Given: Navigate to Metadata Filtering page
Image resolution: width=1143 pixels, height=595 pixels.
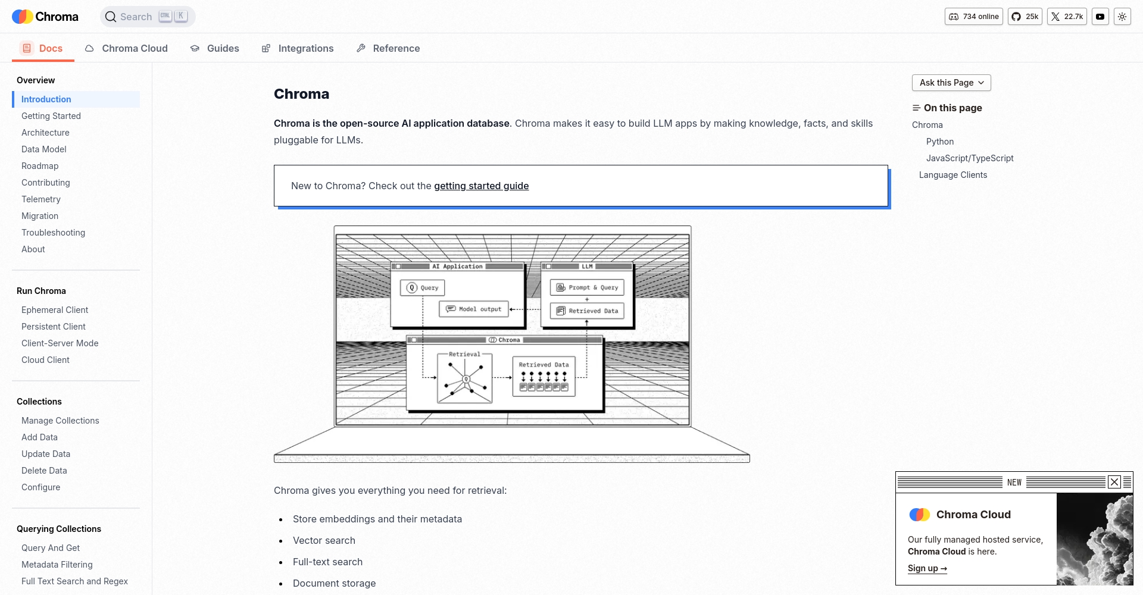Looking at the screenshot, I should point(57,565).
